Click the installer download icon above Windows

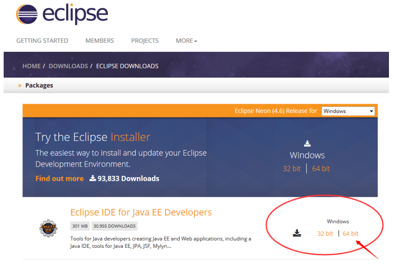(x=307, y=144)
